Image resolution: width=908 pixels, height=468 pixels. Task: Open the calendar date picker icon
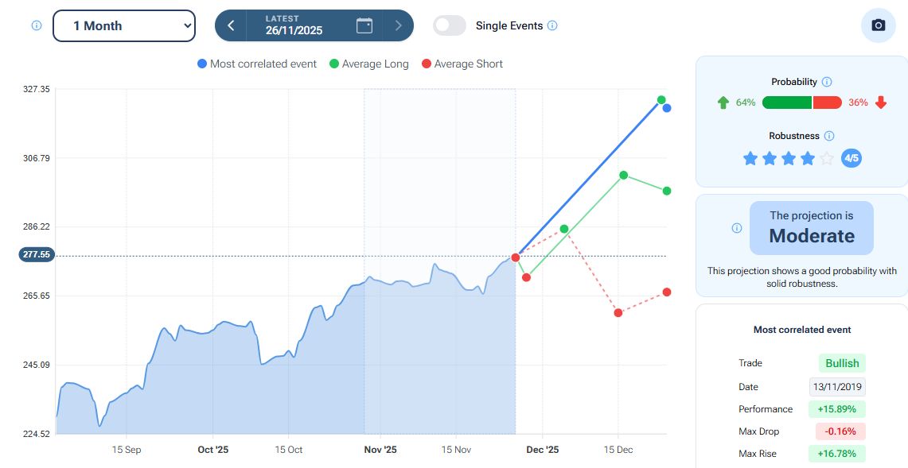[364, 25]
